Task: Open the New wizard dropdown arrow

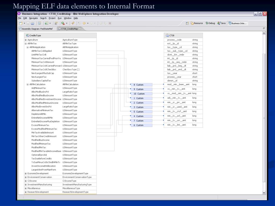Action: [24, 23]
